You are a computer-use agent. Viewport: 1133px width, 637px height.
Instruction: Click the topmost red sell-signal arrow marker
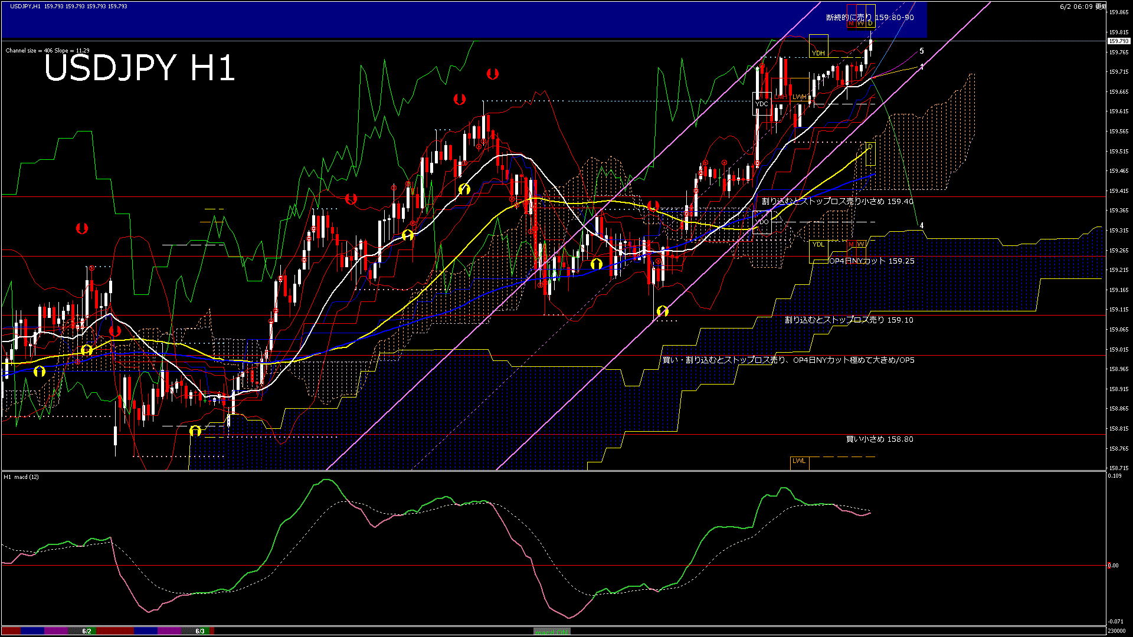pos(492,74)
